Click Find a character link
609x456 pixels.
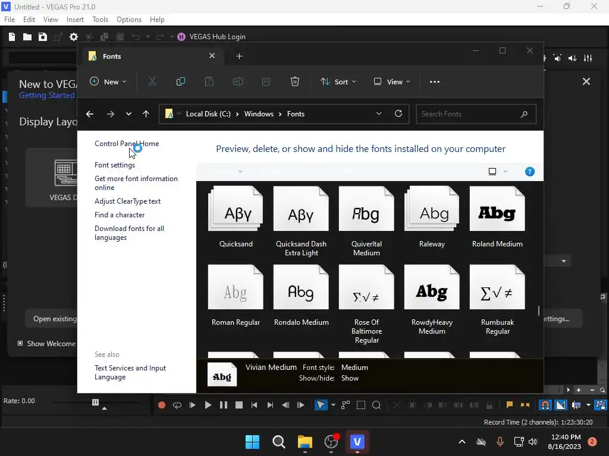(120, 215)
